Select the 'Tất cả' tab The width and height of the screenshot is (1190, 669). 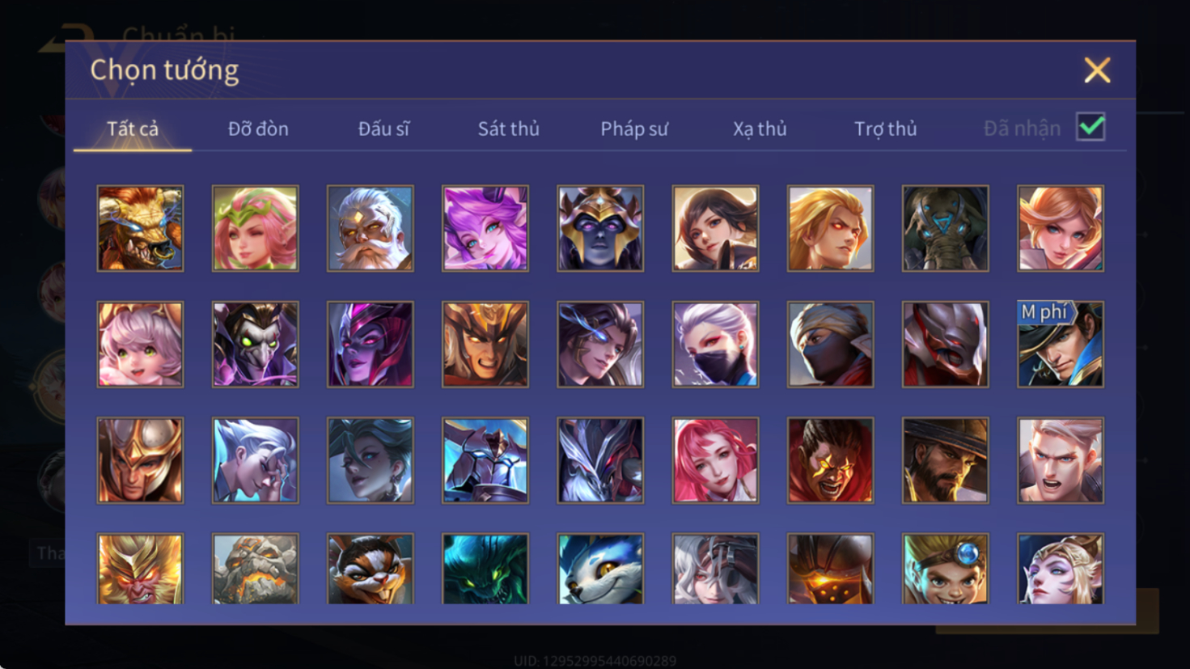tap(133, 129)
